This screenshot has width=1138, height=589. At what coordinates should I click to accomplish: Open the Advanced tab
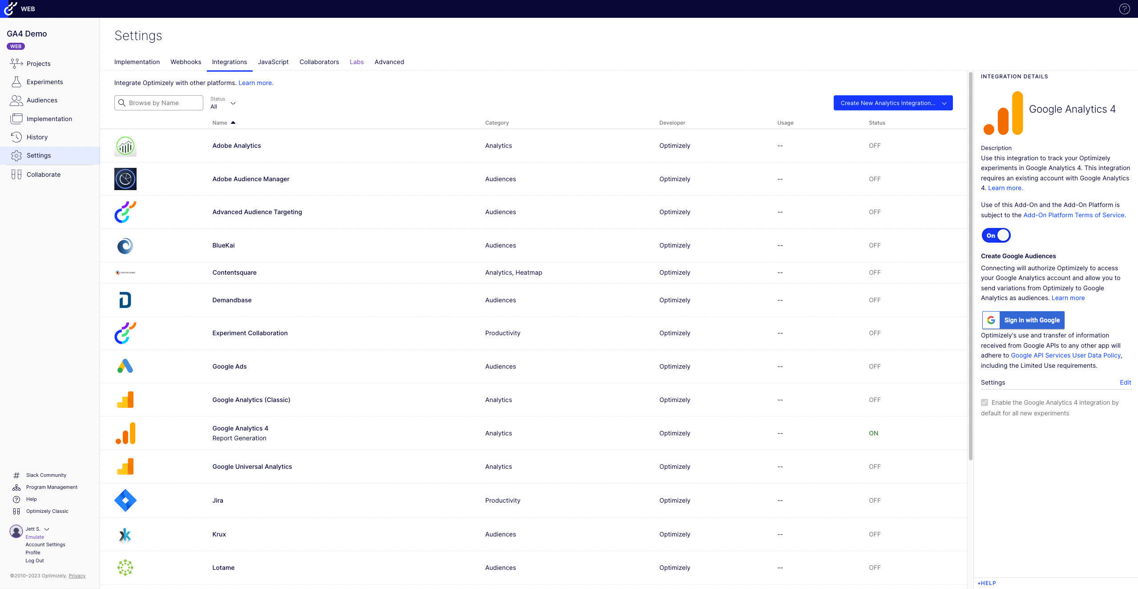click(x=389, y=62)
